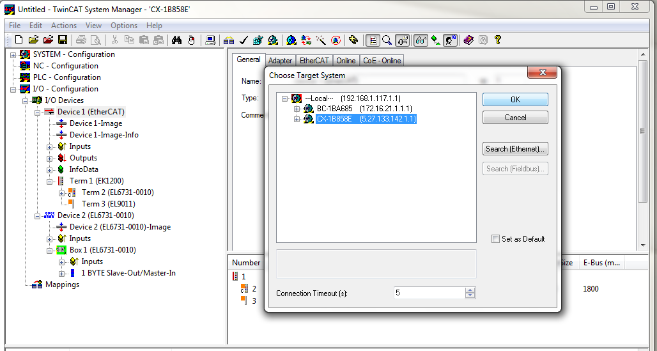This screenshot has height=351, width=657.
Task: Click the yellow question mark help icon
Action: tap(497, 40)
